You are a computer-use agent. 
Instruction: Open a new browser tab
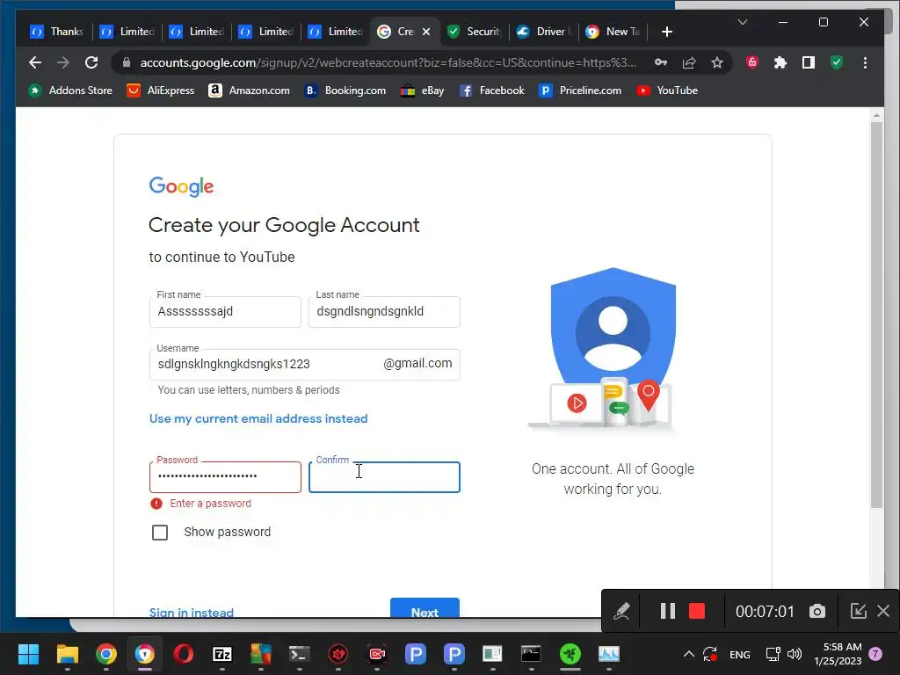pos(666,32)
